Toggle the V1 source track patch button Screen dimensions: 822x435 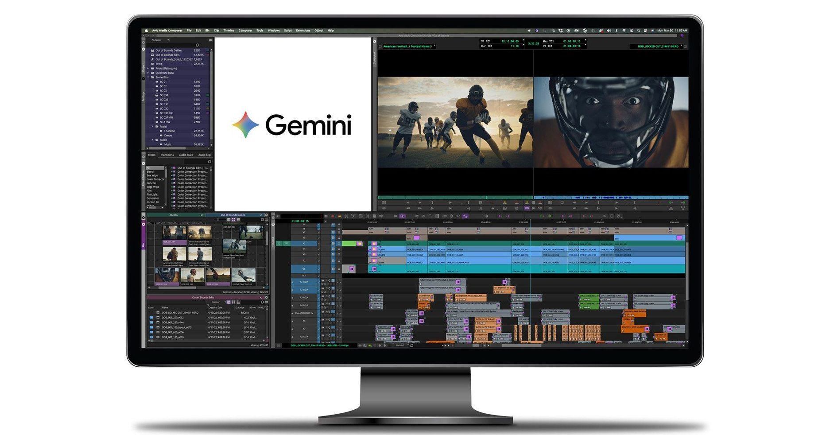[286, 243]
